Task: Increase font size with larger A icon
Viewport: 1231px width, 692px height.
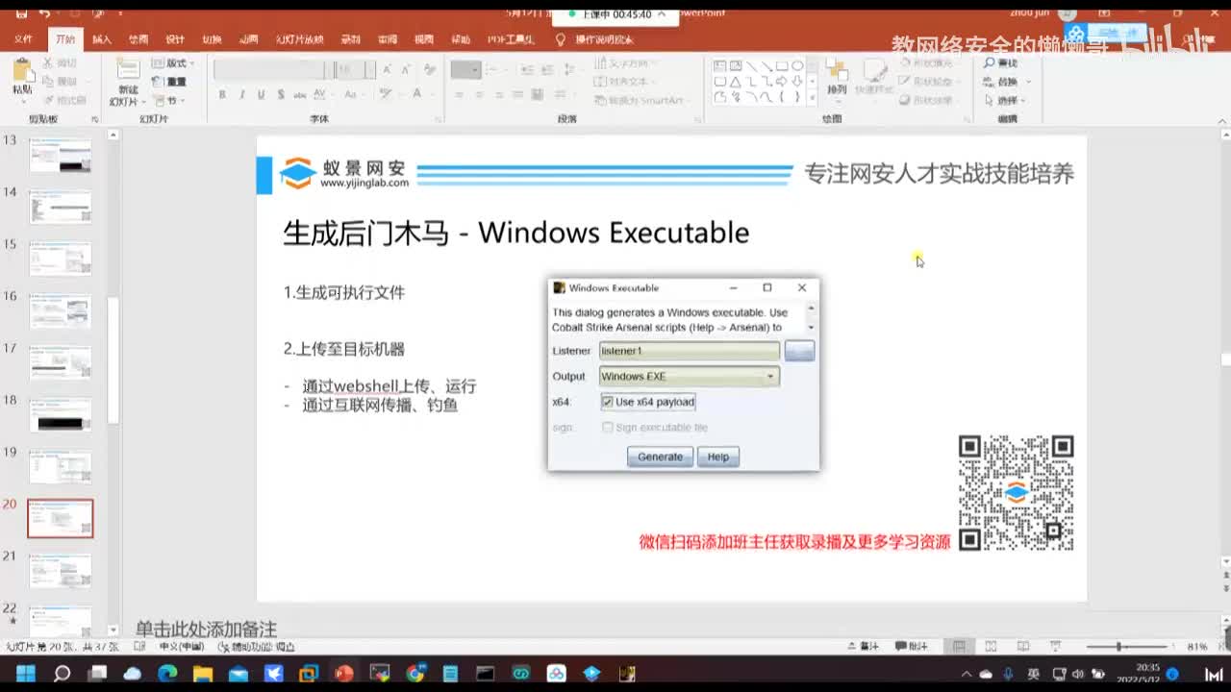Action: 387,69
